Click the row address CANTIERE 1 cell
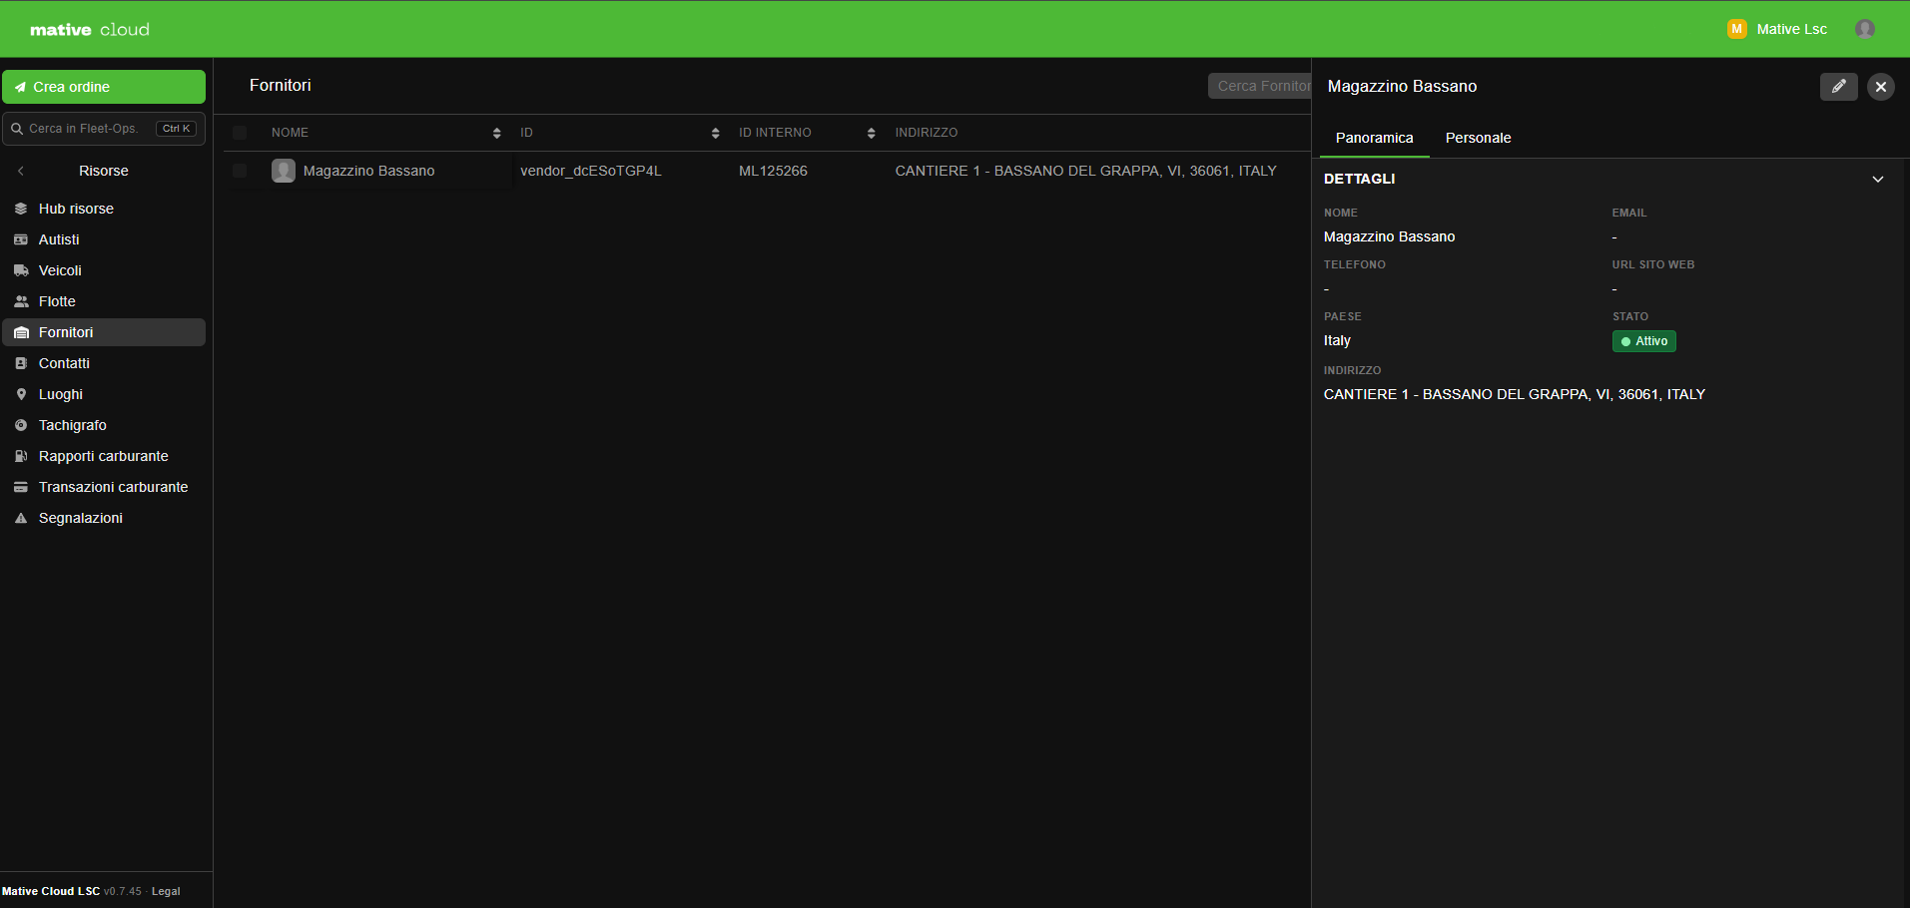Viewport: 1910px width, 908px height. 1085,171
